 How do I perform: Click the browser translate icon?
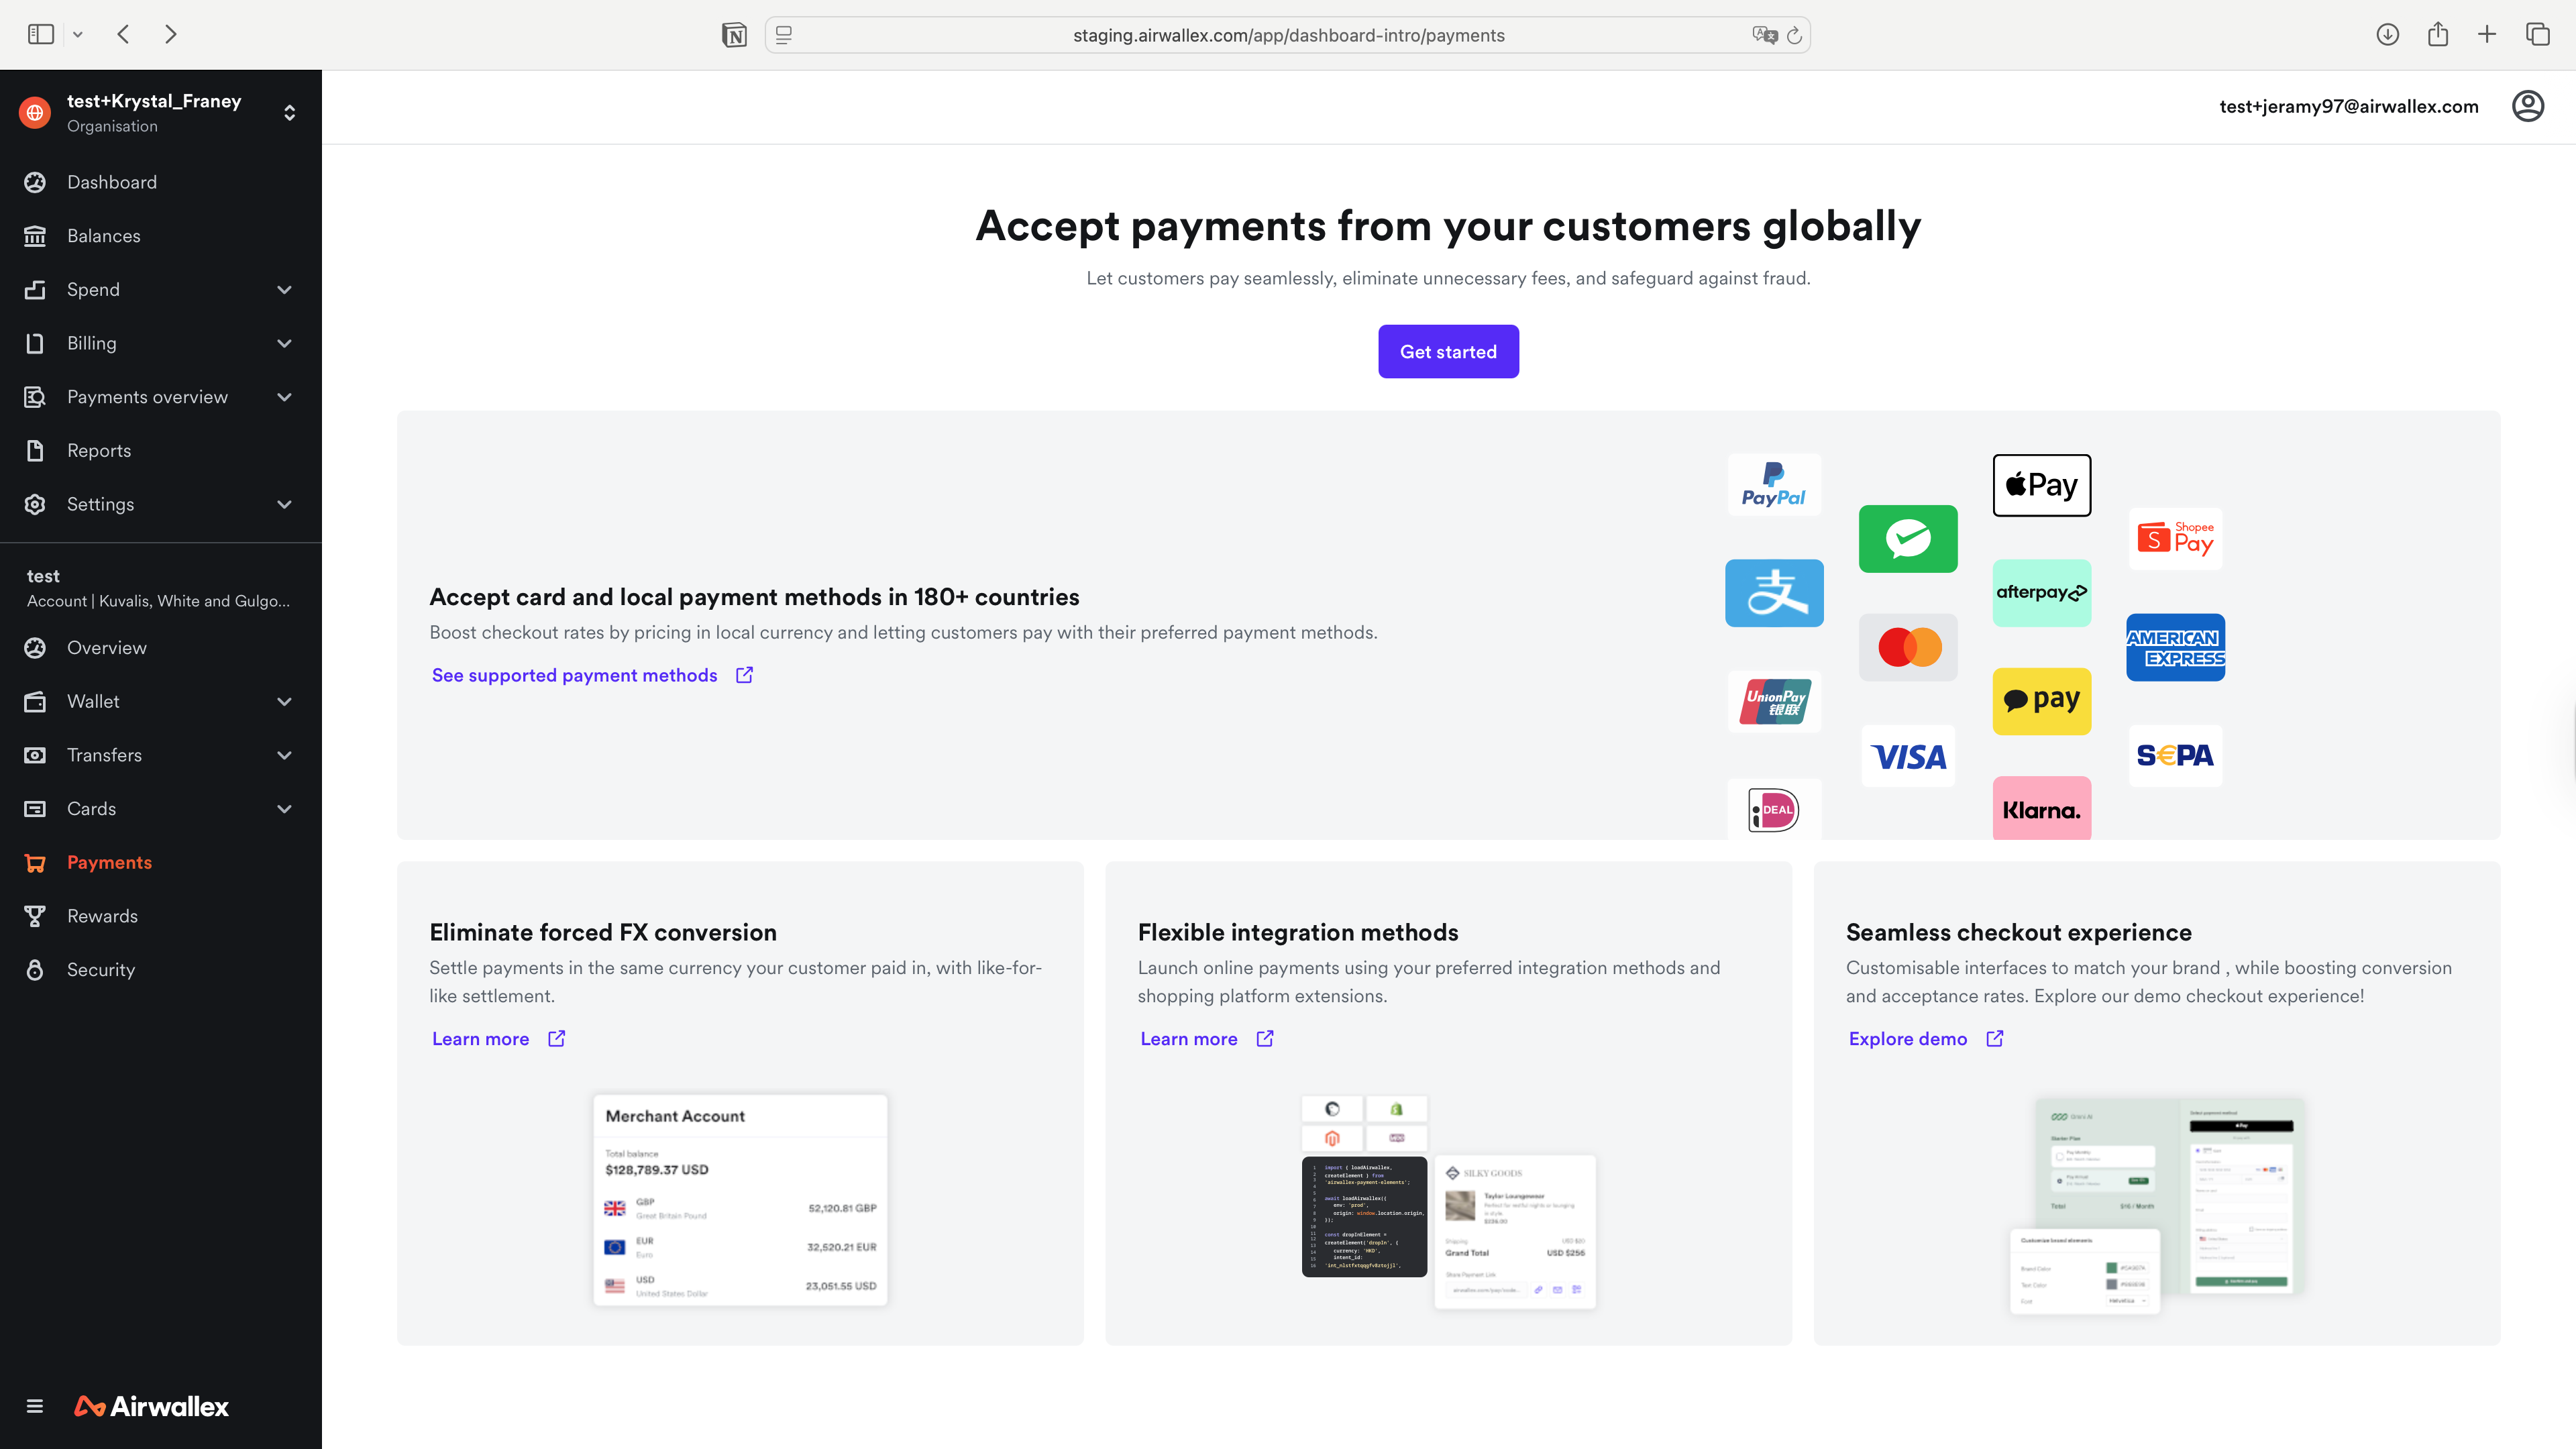point(1764,35)
